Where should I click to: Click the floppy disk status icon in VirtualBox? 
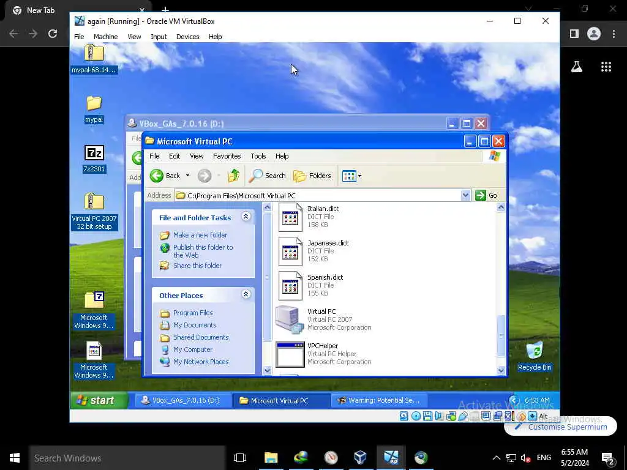(x=427, y=416)
